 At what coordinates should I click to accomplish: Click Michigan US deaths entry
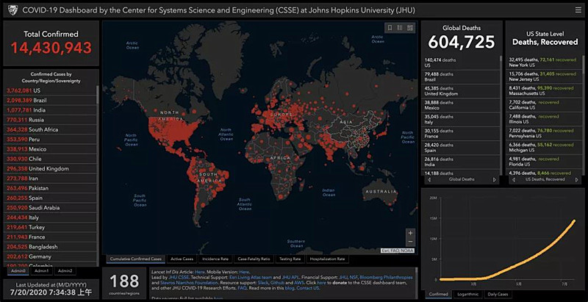pyautogui.click(x=545, y=148)
